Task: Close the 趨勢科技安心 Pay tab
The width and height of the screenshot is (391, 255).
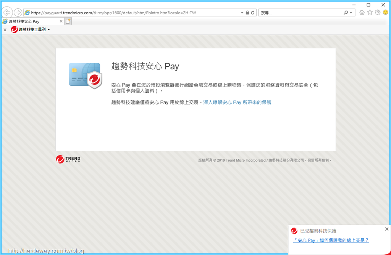Action: (x=61, y=21)
